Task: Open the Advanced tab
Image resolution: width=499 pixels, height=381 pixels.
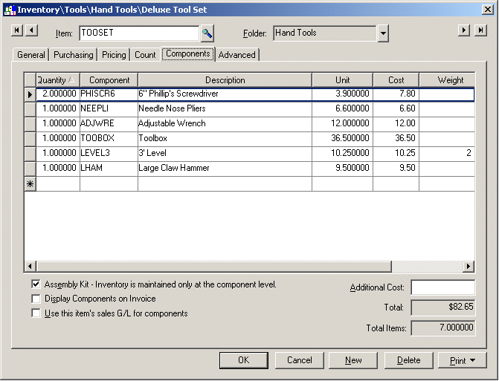Action: [236, 55]
